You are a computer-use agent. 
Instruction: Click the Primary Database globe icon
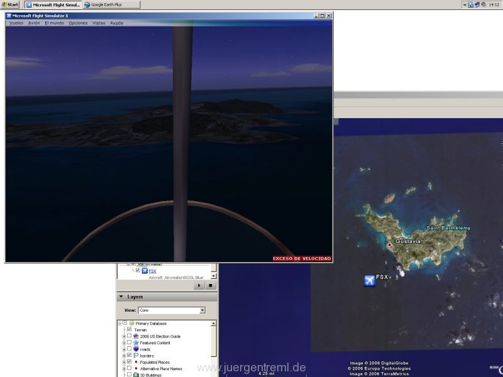coord(131,323)
